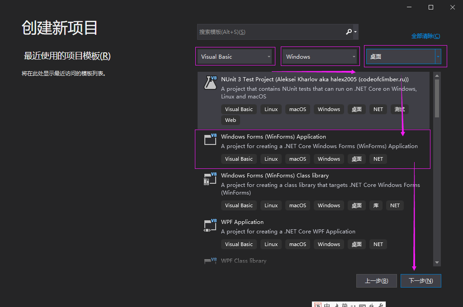Click the Wubi input method icon
Screen dimensions: 463x307
(x=318, y=305)
